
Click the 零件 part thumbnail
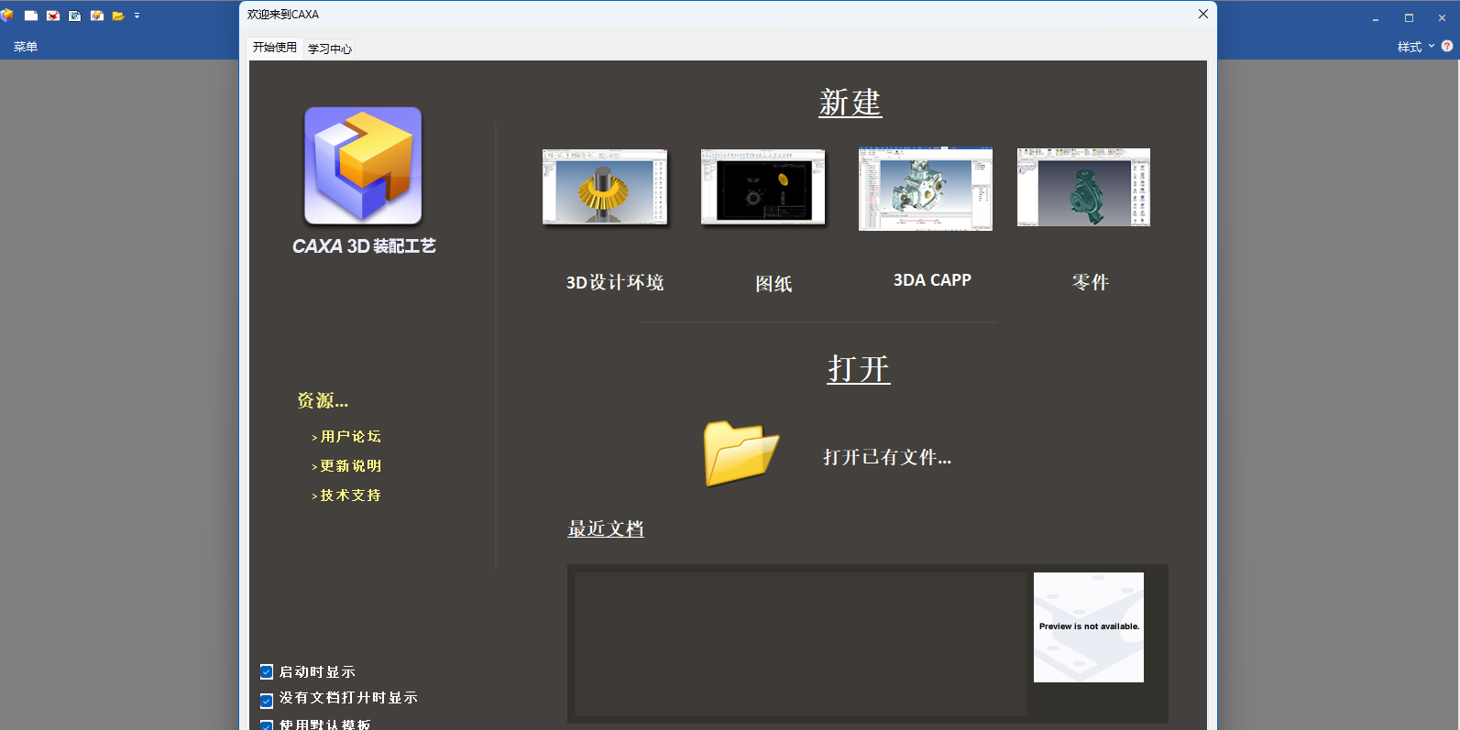pos(1083,187)
